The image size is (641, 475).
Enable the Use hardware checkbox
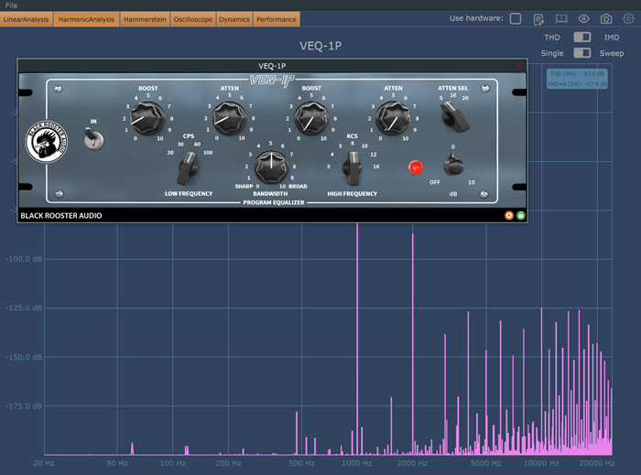516,18
